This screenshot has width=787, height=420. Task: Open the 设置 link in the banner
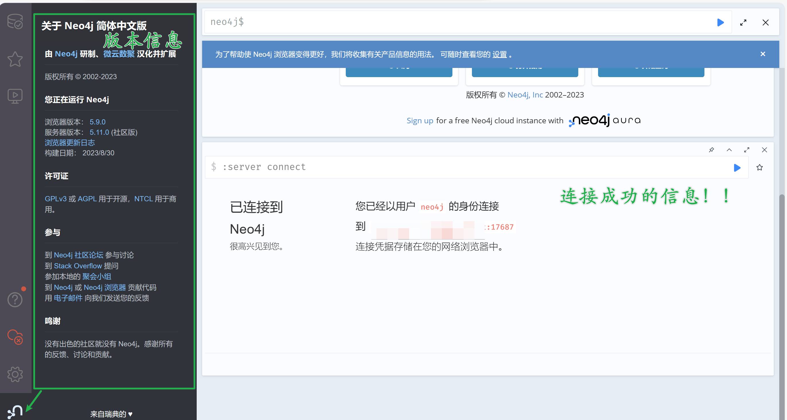(x=499, y=55)
